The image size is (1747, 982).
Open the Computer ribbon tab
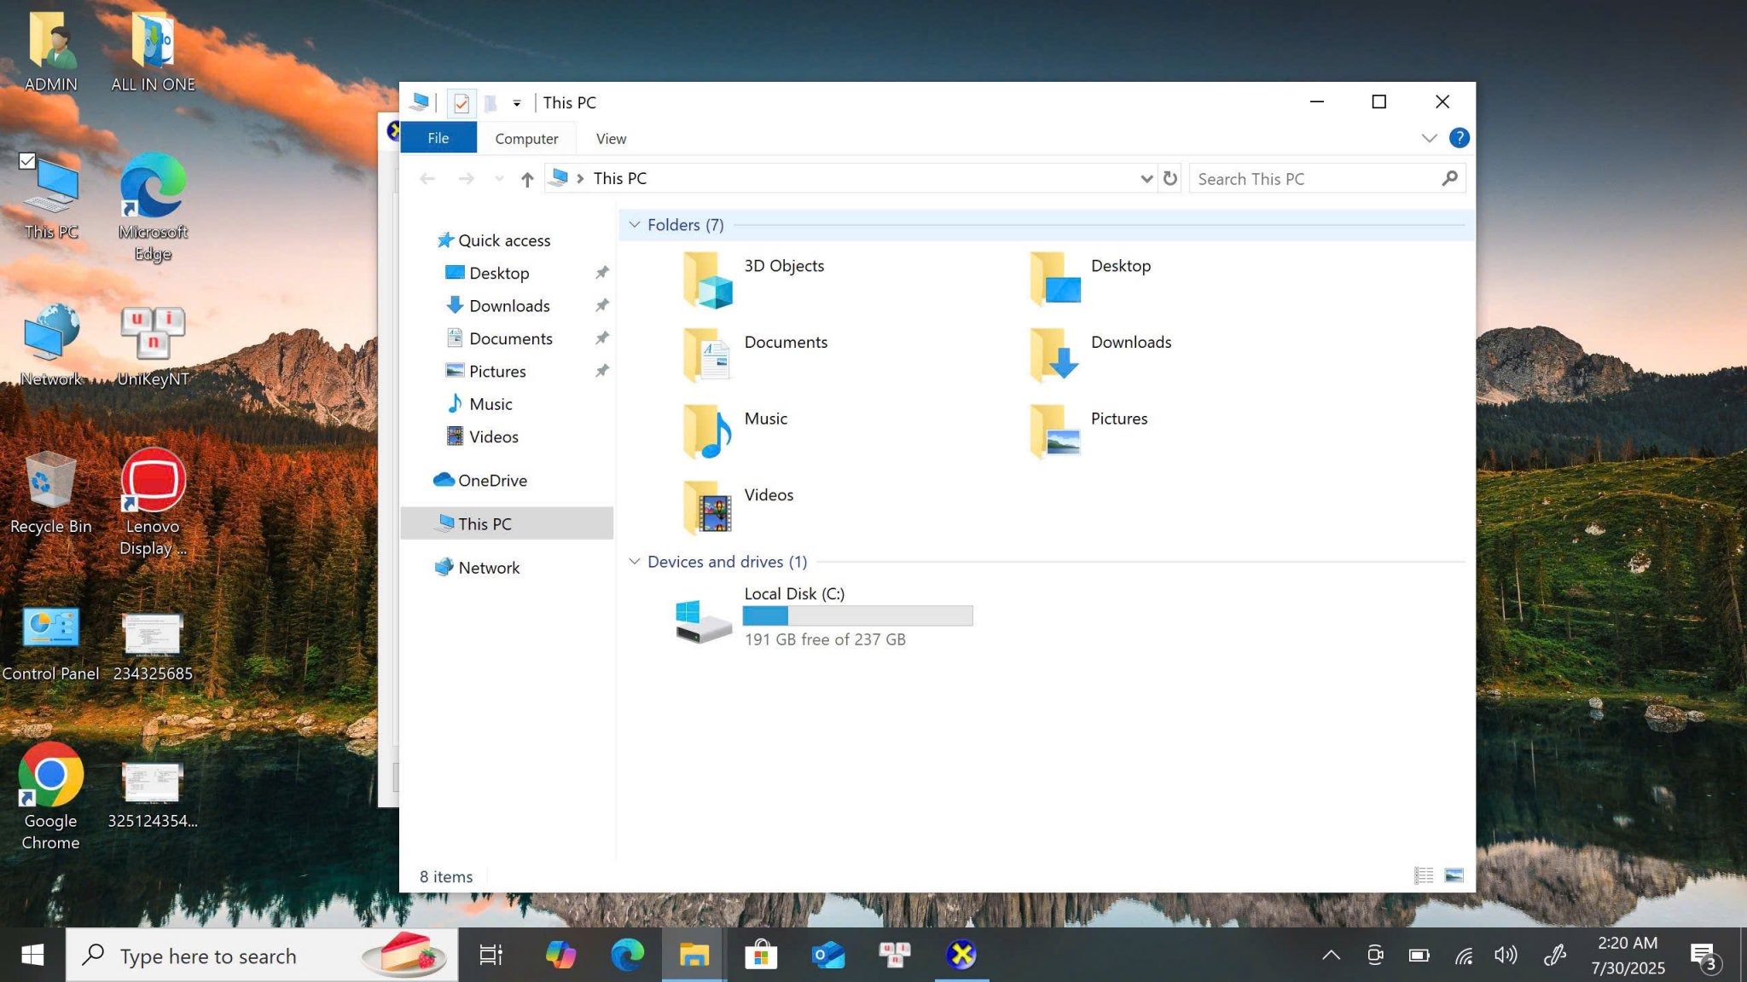pos(526,139)
